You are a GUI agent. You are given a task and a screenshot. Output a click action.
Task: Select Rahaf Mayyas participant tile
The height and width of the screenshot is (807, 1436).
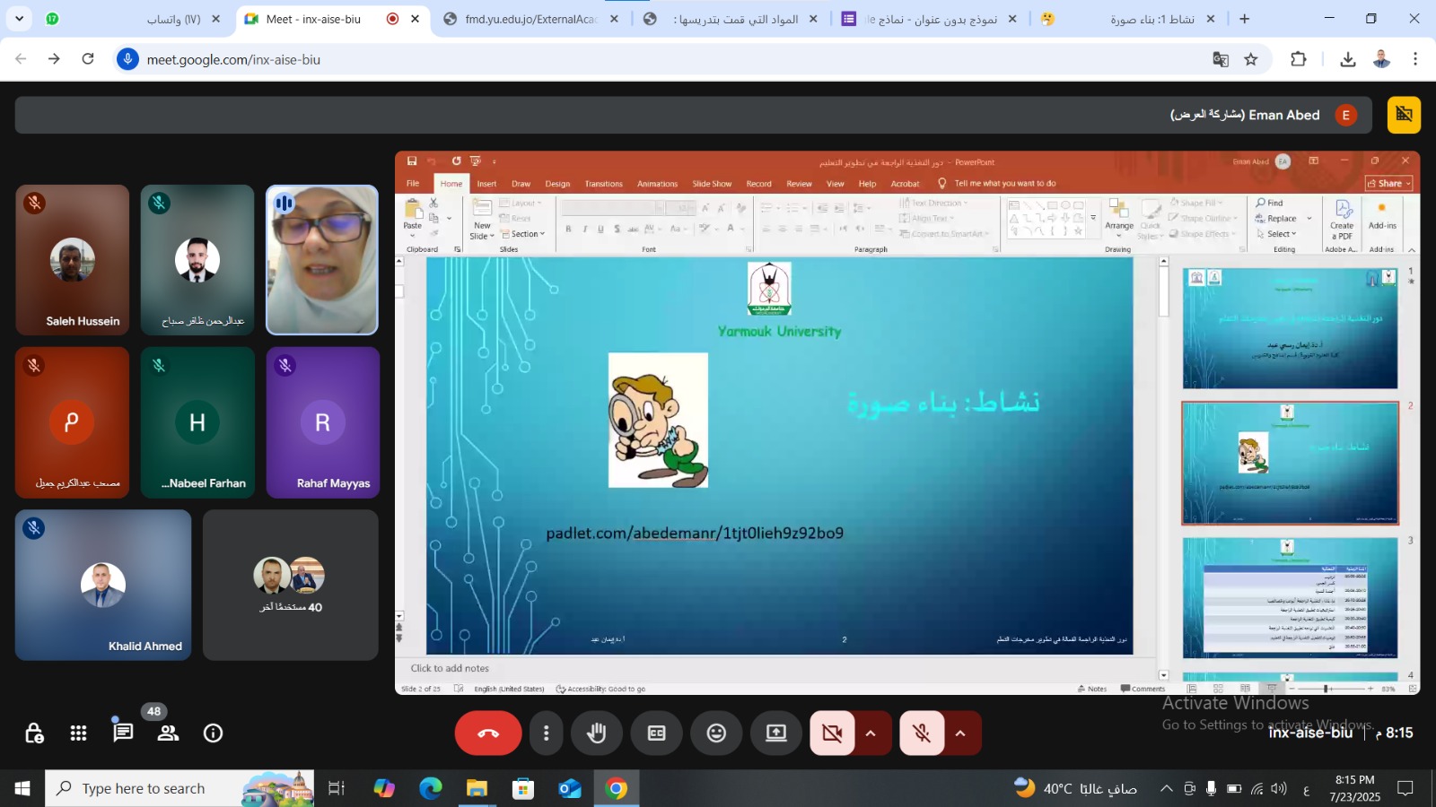coord(323,422)
